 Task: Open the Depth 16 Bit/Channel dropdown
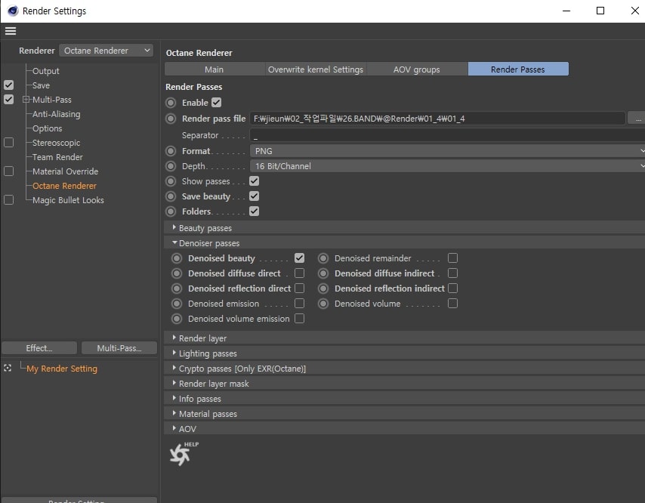[447, 166]
